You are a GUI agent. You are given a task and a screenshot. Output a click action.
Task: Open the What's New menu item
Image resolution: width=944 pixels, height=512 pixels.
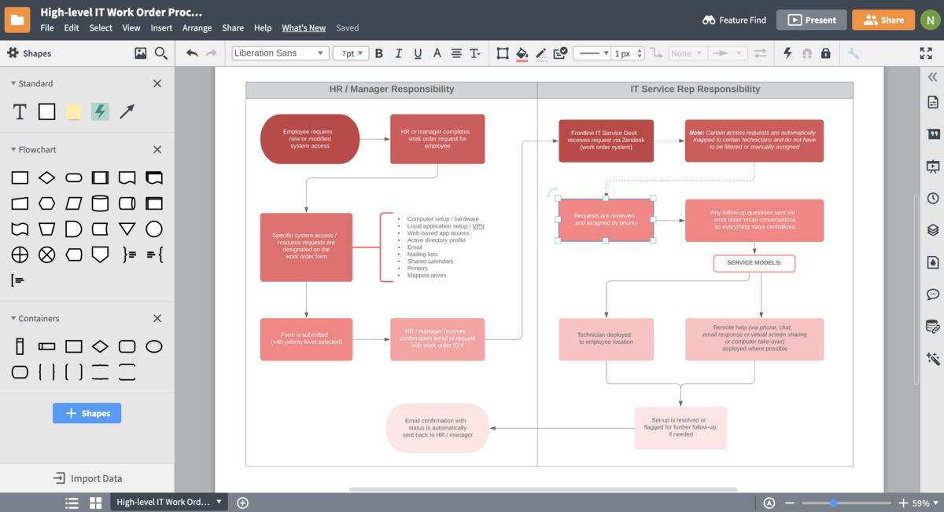304,27
